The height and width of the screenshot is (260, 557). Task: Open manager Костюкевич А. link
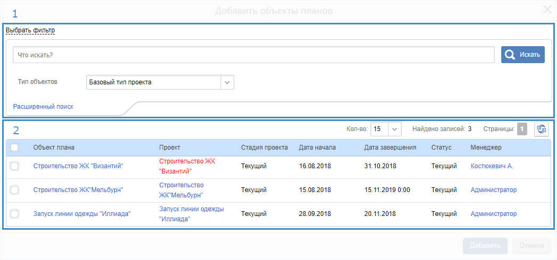coord(492,166)
